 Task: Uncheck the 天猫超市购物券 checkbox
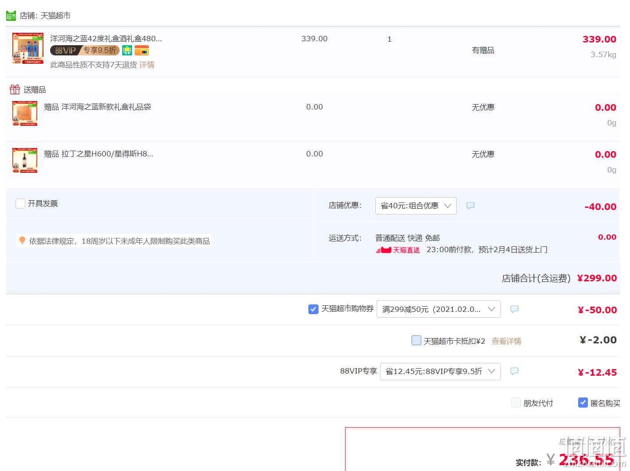[x=313, y=309]
